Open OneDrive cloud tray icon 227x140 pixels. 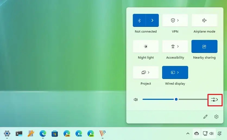(197, 133)
